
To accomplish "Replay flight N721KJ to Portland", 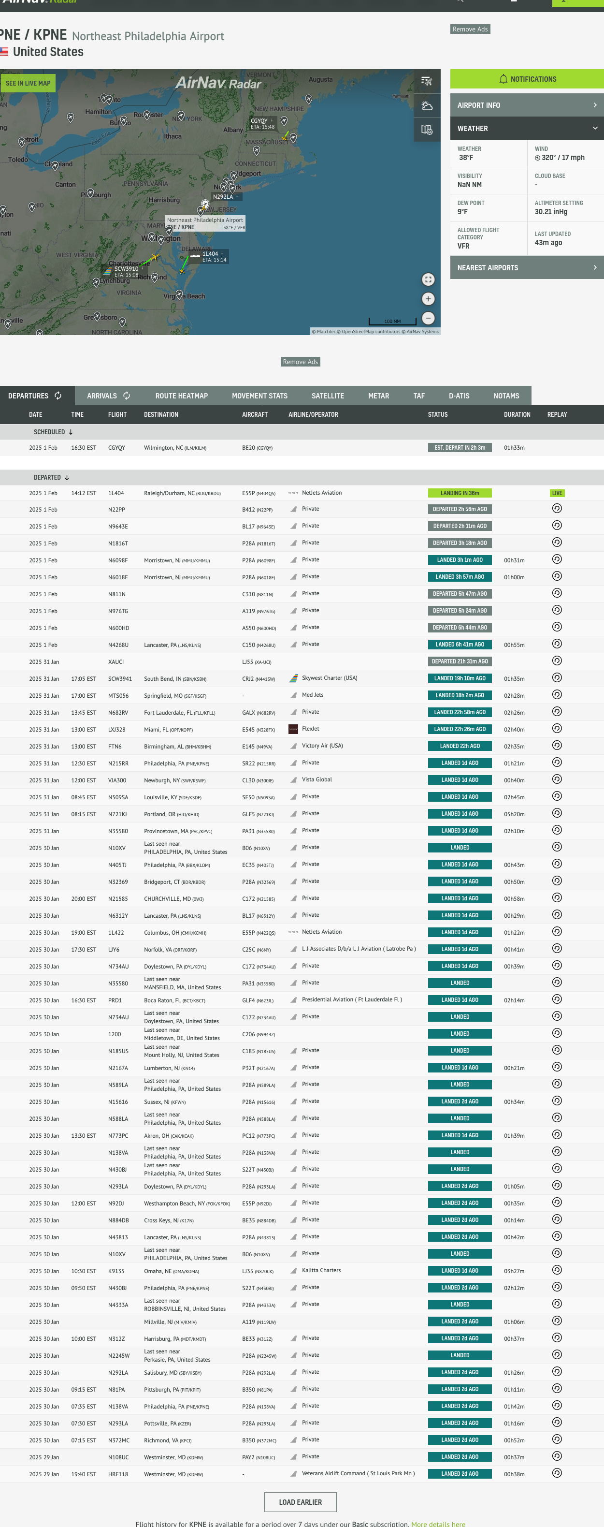I will coord(557,813).
